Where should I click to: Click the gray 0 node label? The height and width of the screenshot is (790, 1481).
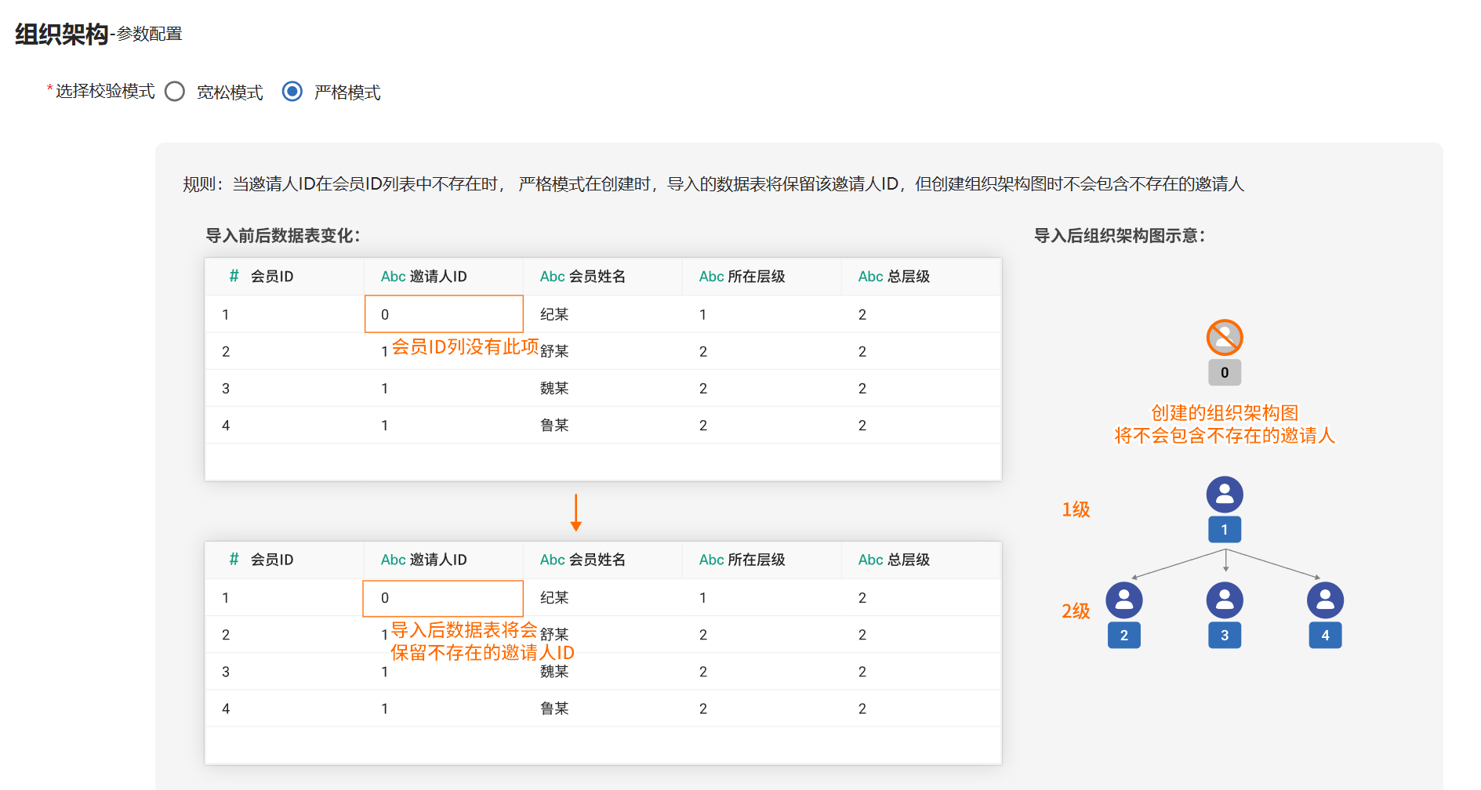coord(1224,373)
